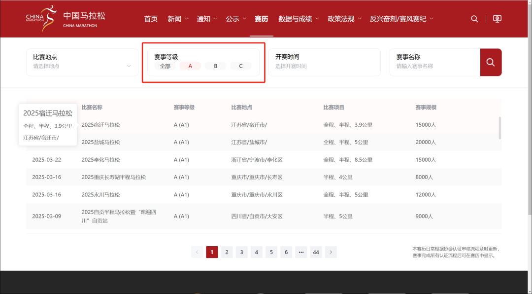The image size is (532, 294).
Task: Go to page 5
Action: [x=271, y=252]
